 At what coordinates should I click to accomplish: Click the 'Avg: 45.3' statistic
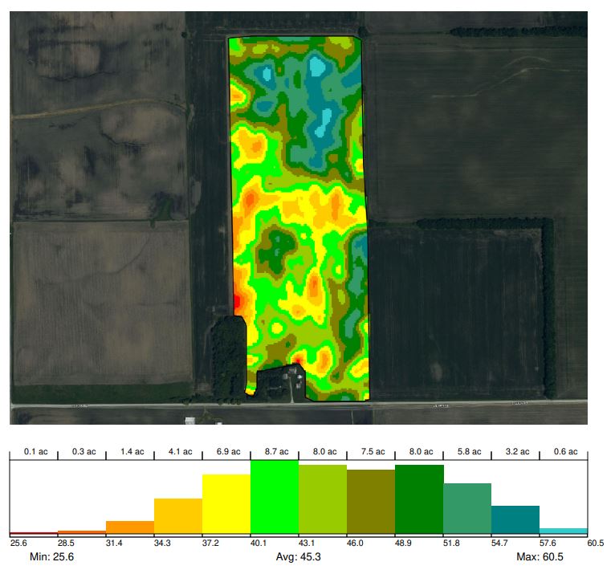298,557
